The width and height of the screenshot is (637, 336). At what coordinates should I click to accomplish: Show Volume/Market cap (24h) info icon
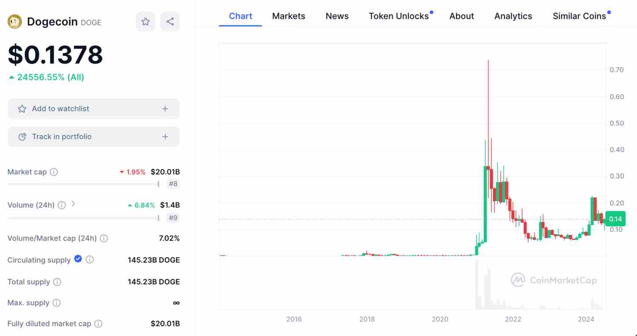pyautogui.click(x=104, y=238)
